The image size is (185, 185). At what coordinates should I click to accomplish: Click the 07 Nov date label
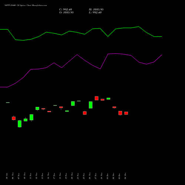point(18,176)
